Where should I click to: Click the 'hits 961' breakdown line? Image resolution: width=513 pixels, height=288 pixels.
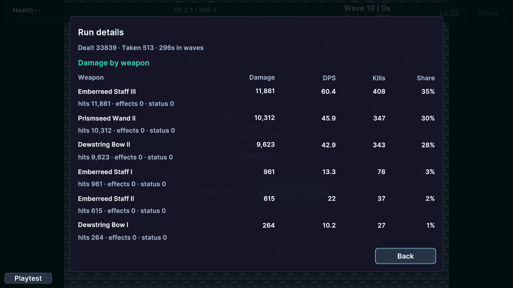tap(122, 184)
